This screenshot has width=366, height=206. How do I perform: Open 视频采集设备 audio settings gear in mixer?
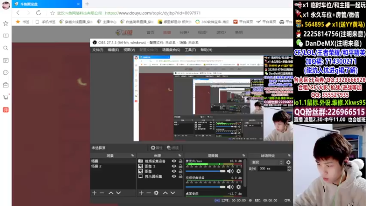(x=238, y=187)
